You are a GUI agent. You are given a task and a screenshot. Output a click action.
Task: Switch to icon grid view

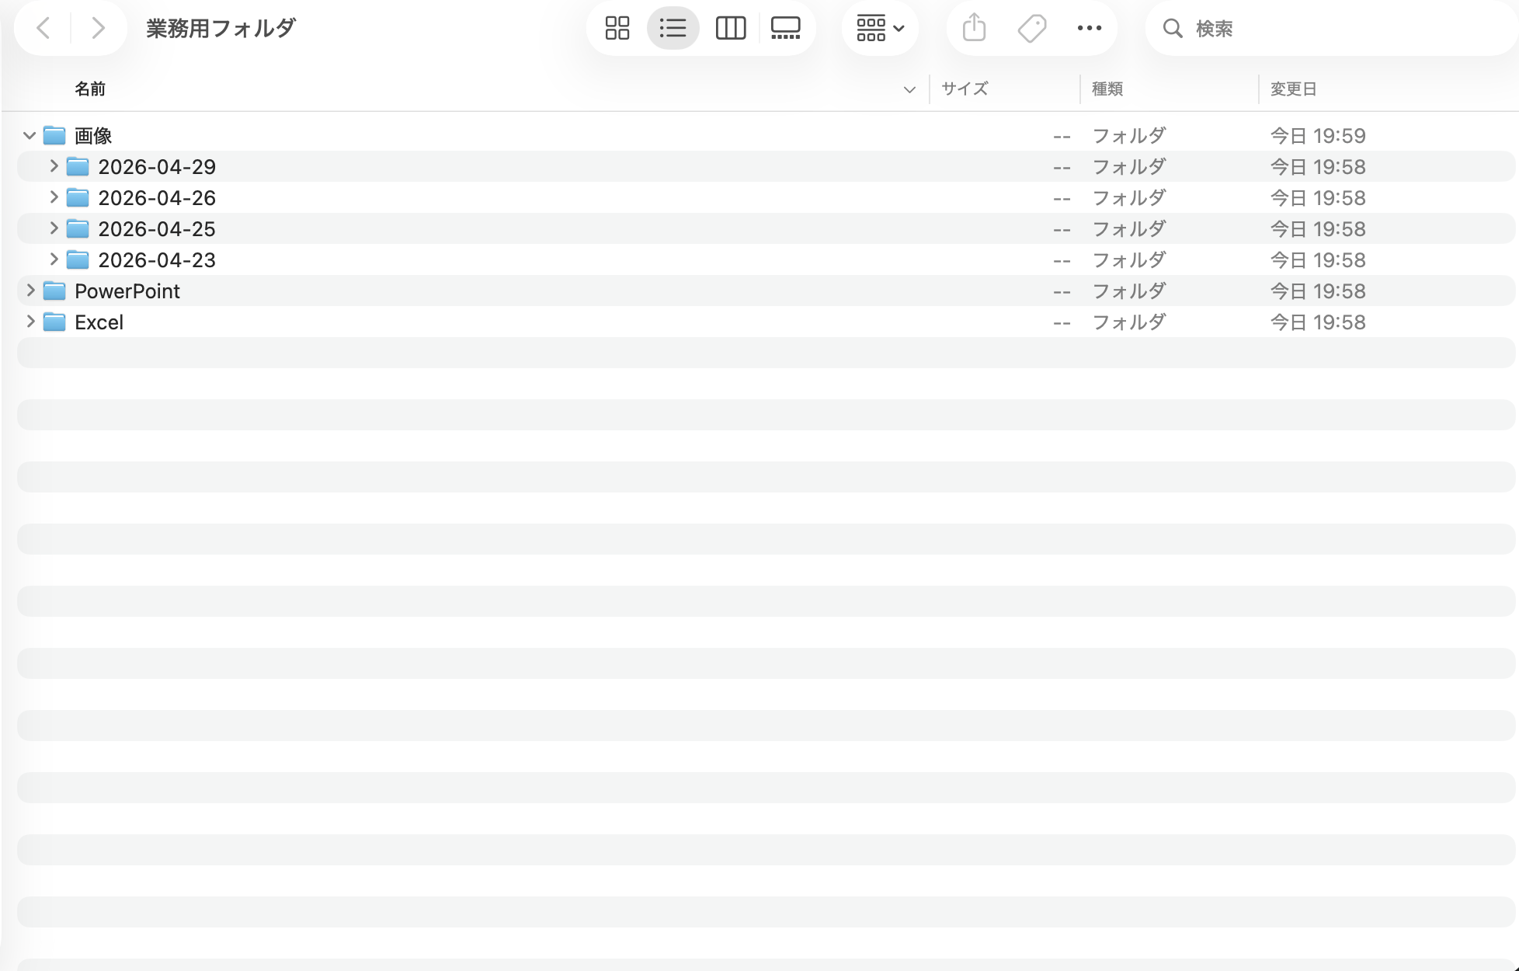click(617, 29)
